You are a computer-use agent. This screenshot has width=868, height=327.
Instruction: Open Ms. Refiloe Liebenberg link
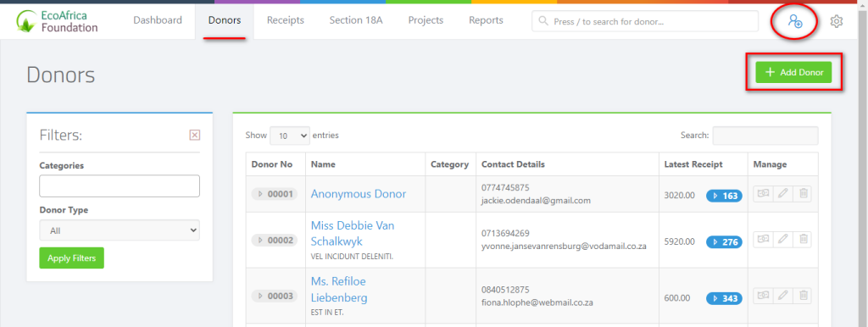click(x=339, y=290)
